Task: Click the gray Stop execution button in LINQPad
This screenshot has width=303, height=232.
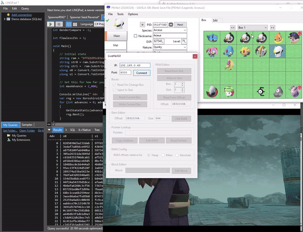Action: click(x=59, y=24)
